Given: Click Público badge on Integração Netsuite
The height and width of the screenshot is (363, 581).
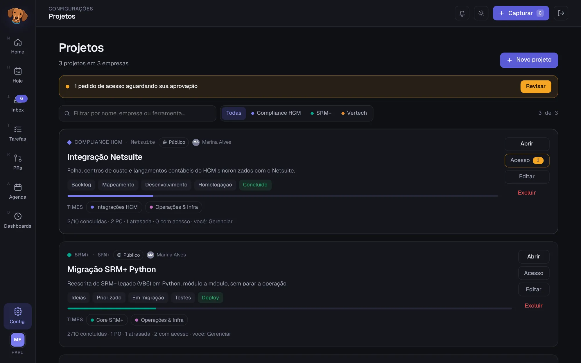Looking at the screenshot, I should pyautogui.click(x=174, y=142).
